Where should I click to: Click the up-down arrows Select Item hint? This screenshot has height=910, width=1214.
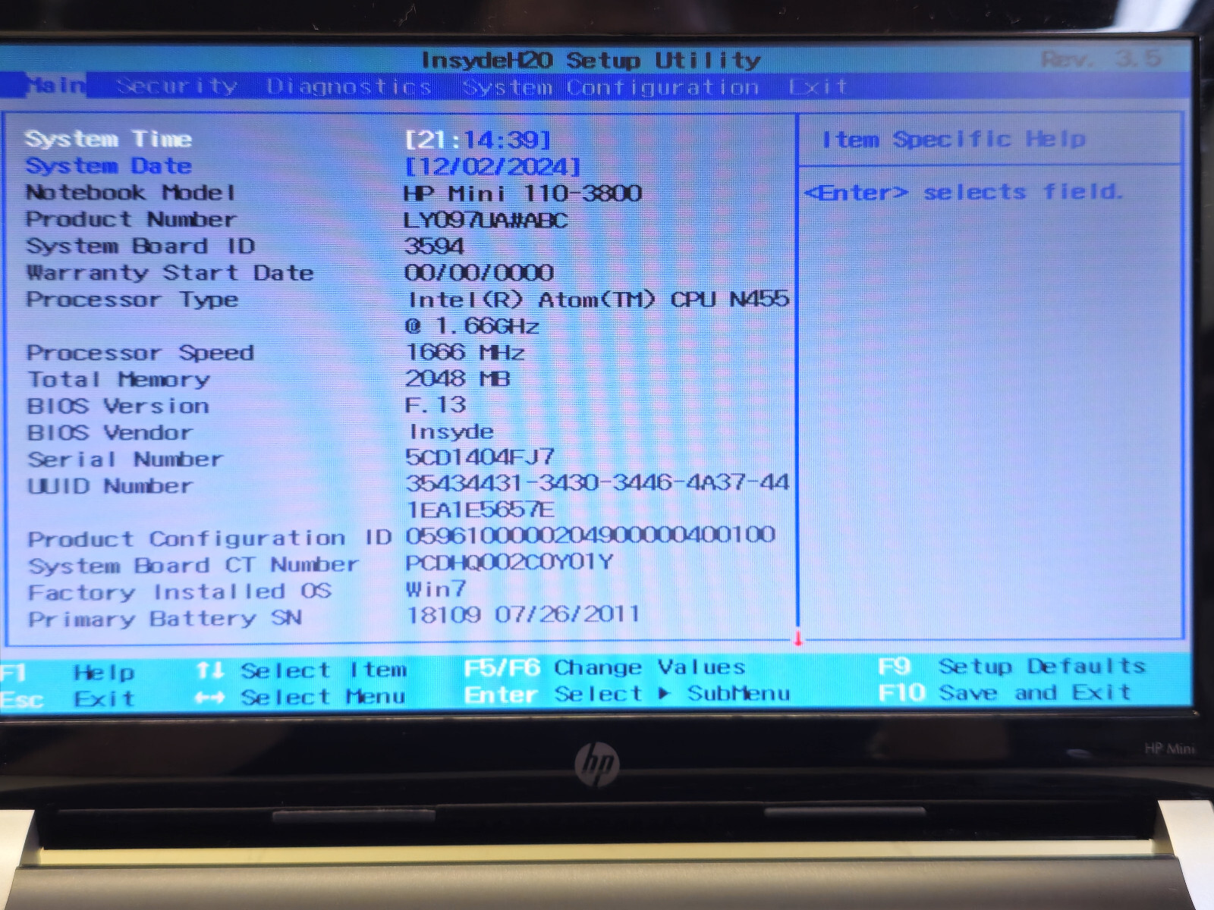(x=301, y=670)
